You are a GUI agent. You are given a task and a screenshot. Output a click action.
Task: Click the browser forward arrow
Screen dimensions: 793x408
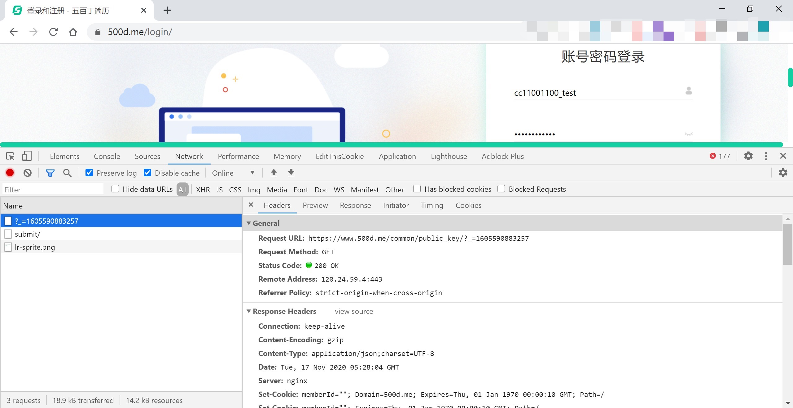pyautogui.click(x=33, y=32)
